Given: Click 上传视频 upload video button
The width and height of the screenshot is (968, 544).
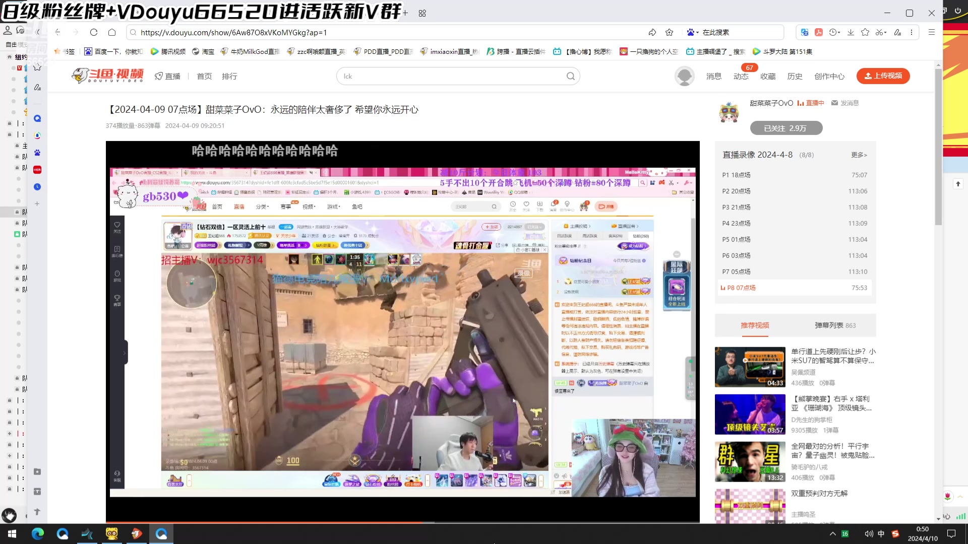Looking at the screenshot, I should click(883, 76).
